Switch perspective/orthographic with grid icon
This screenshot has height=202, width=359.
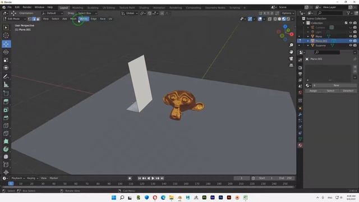point(291,65)
